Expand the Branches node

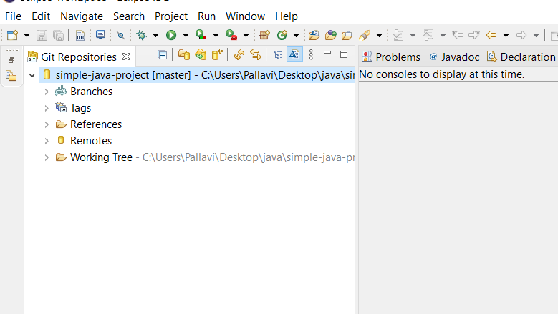[x=47, y=92]
